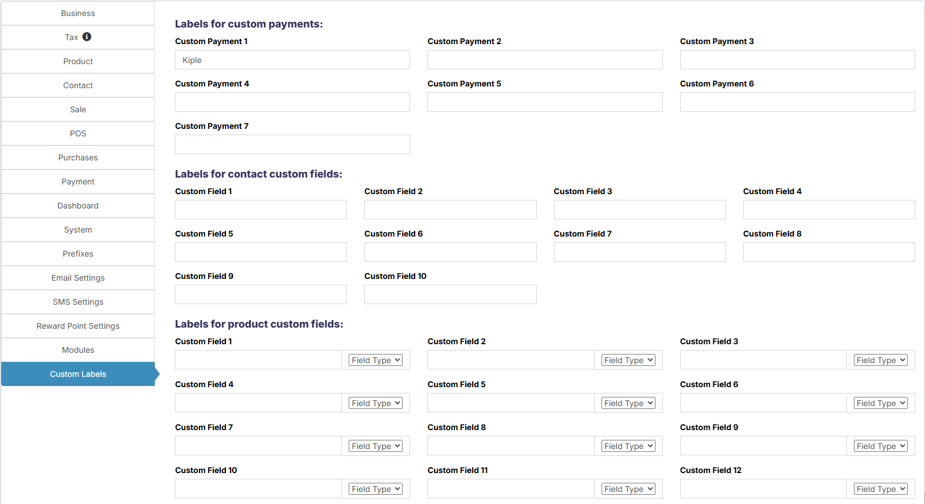Open Field Type dropdown for product Custom Field 6
This screenshot has width=925, height=504.
(x=880, y=403)
